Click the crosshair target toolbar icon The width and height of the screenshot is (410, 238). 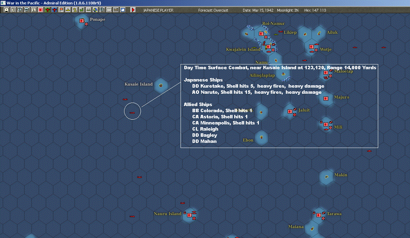[102, 10]
